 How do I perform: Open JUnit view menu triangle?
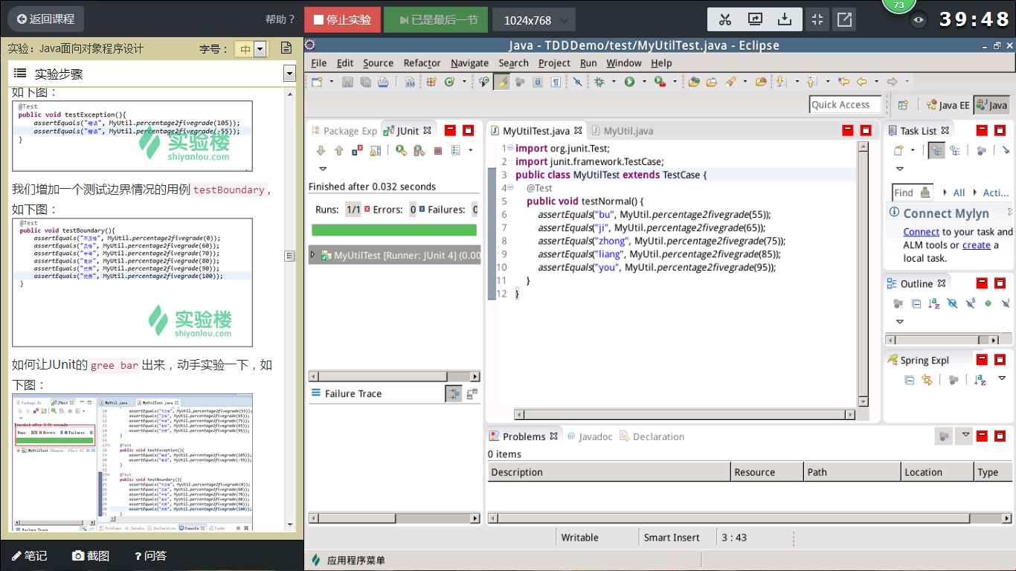tap(323, 168)
